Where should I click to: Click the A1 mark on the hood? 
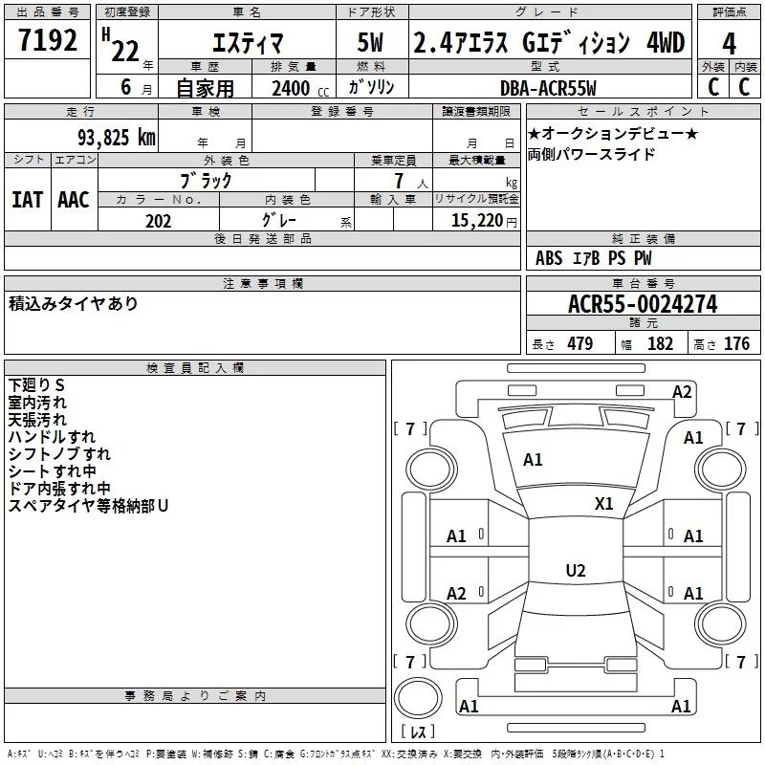pyautogui.click(x=533, y=460)
